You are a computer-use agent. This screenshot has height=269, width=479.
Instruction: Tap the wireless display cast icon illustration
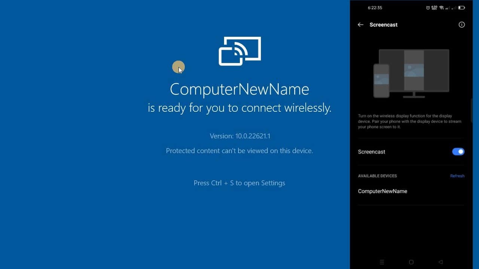coord(239,51)
